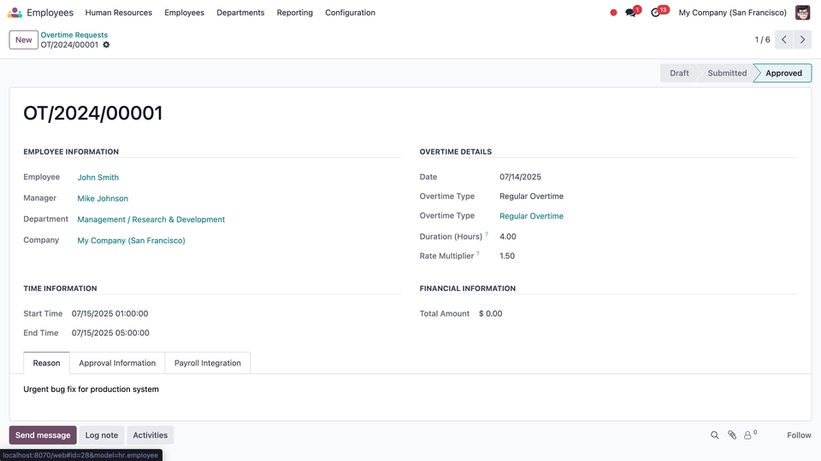Open the John Smith employee link
Screen dimensions: 821x461
pyautogui.click(x=97, y=178)
